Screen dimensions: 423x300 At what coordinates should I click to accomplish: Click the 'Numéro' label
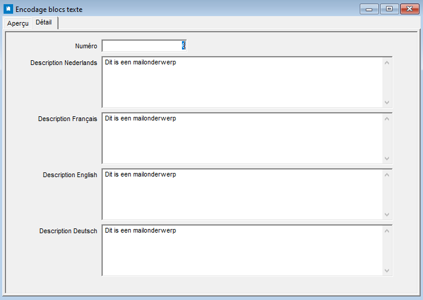[x=86, y=46]
